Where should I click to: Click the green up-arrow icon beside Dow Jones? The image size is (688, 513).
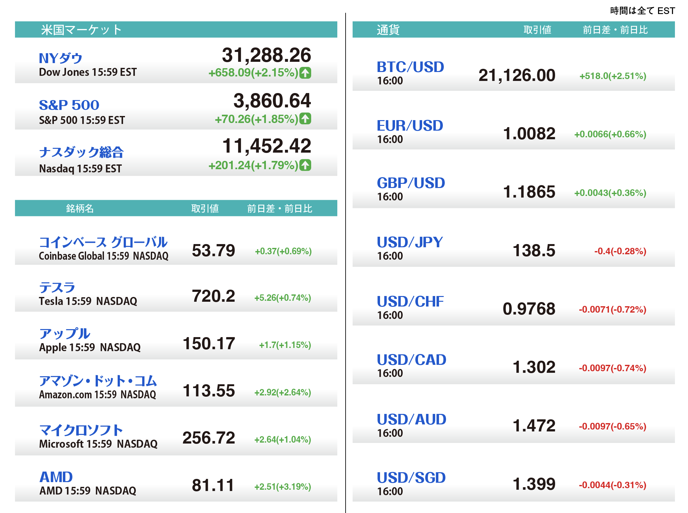click(305, 73)
